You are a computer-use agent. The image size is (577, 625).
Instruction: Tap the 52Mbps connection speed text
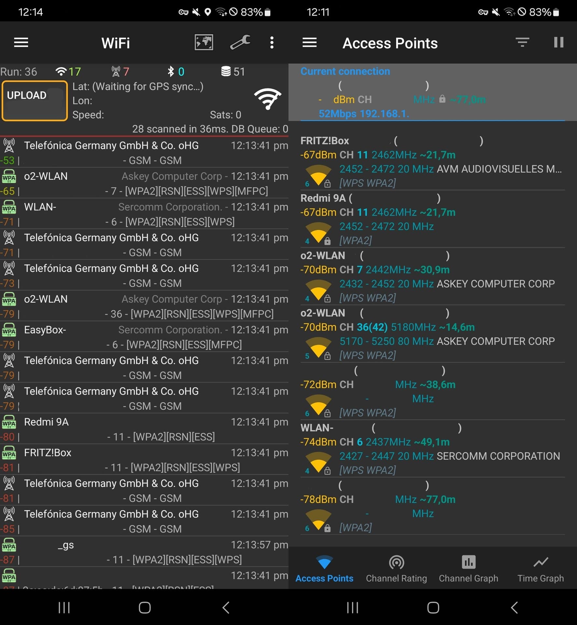(x=337, y=114)
